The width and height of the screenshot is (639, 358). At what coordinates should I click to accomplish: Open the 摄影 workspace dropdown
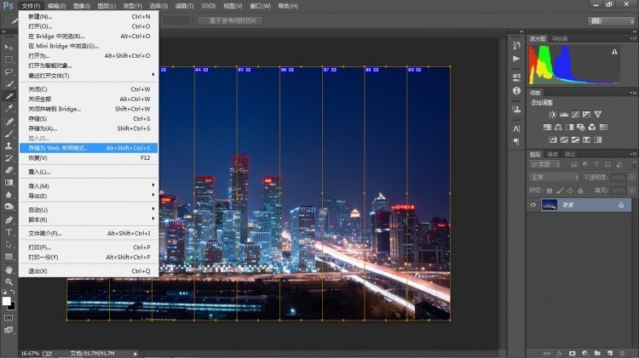608,20
